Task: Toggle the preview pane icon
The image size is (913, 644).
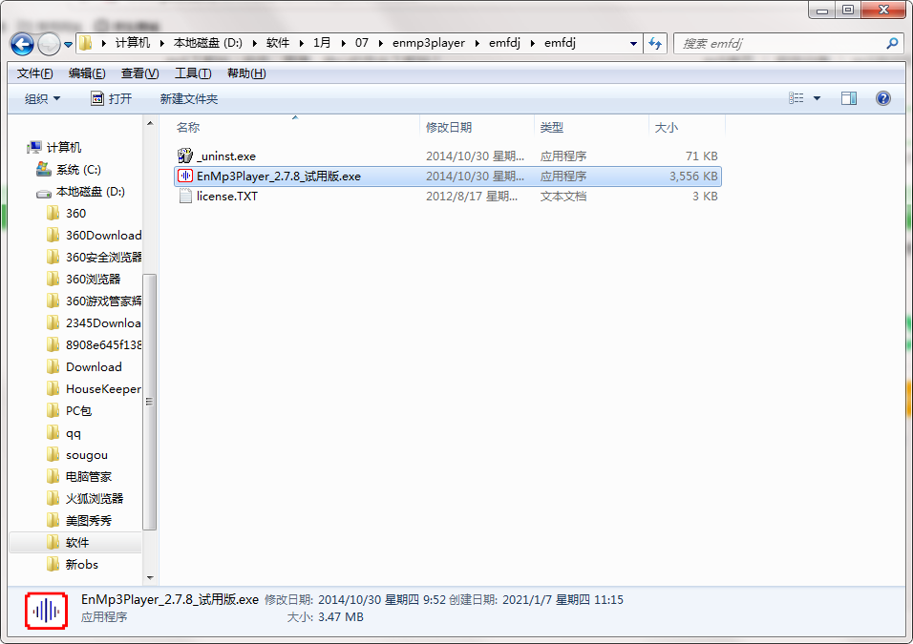Action: click(849, 98)
